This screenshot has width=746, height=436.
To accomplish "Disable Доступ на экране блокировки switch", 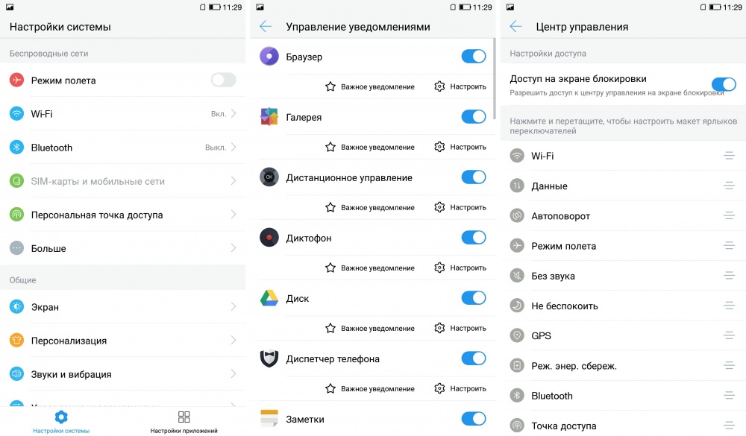I will point(724,84).
